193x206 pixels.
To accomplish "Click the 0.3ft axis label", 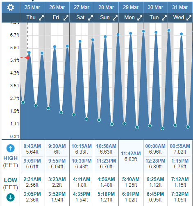I will coord(14,136).
